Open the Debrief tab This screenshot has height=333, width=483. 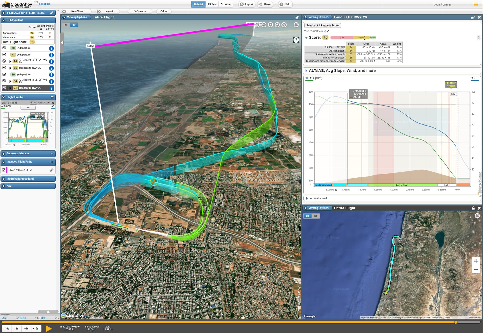198,4
